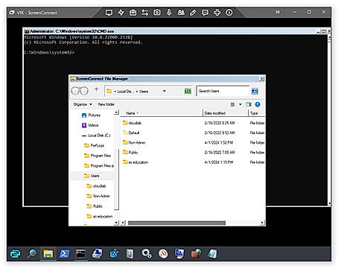Open the pencil annotation tool
This screenshot has height=274, width=338.
[193, 13]
